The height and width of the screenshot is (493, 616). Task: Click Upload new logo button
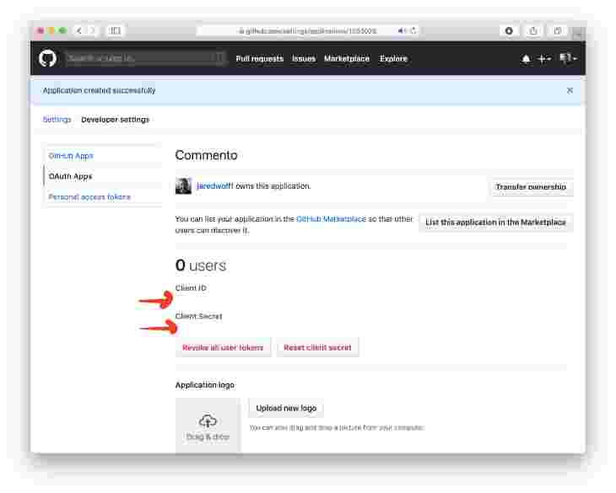[x=286, y=408]
